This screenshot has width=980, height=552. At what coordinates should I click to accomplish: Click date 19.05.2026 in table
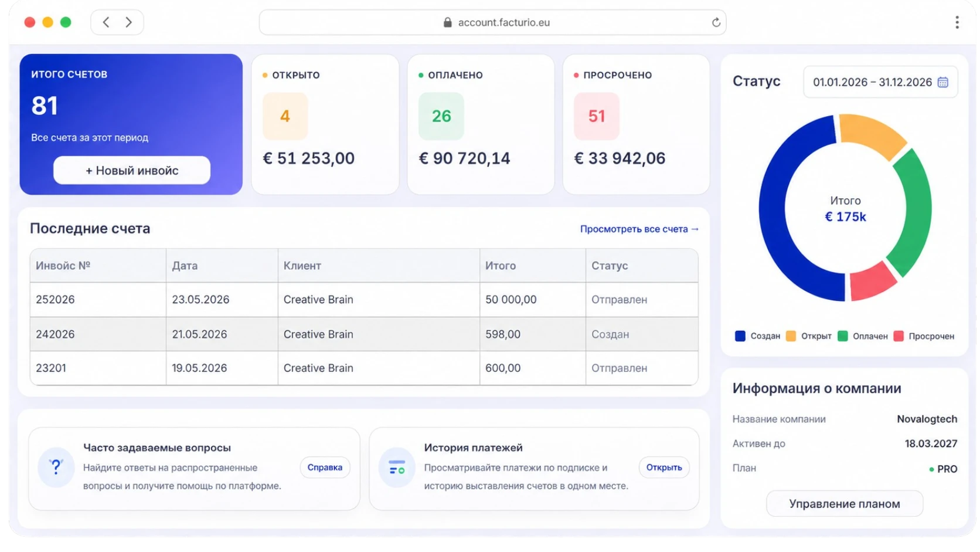[199, 368]
